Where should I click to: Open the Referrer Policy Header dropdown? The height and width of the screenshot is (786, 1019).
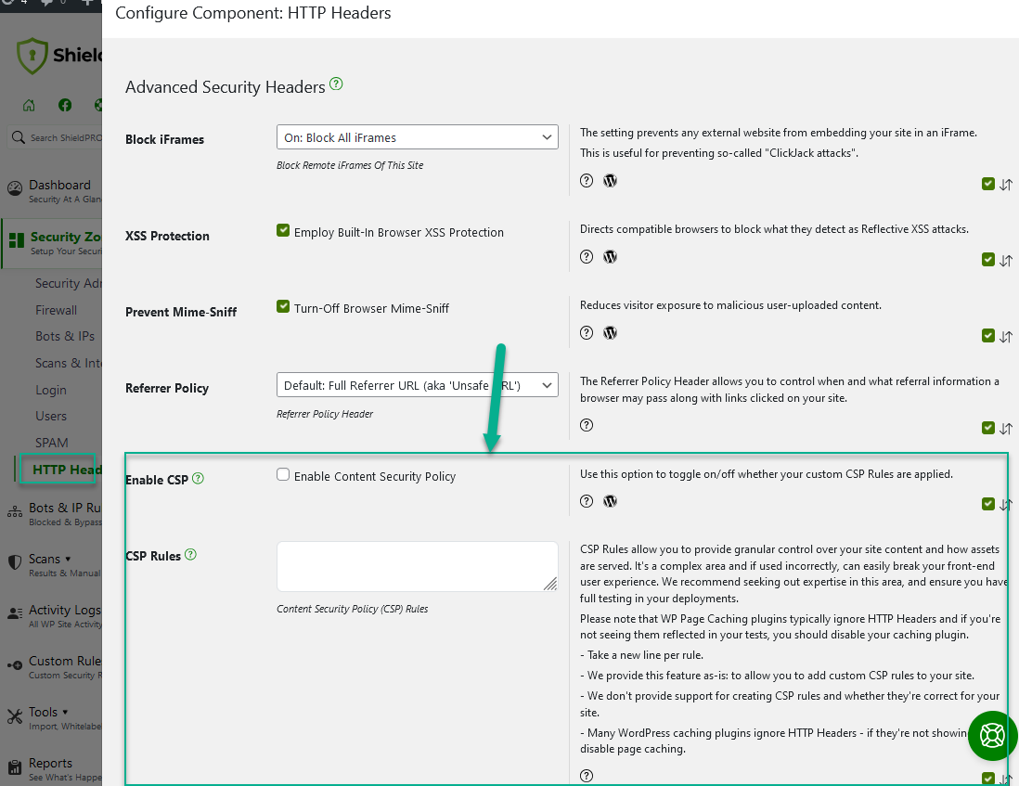point(417,384)
